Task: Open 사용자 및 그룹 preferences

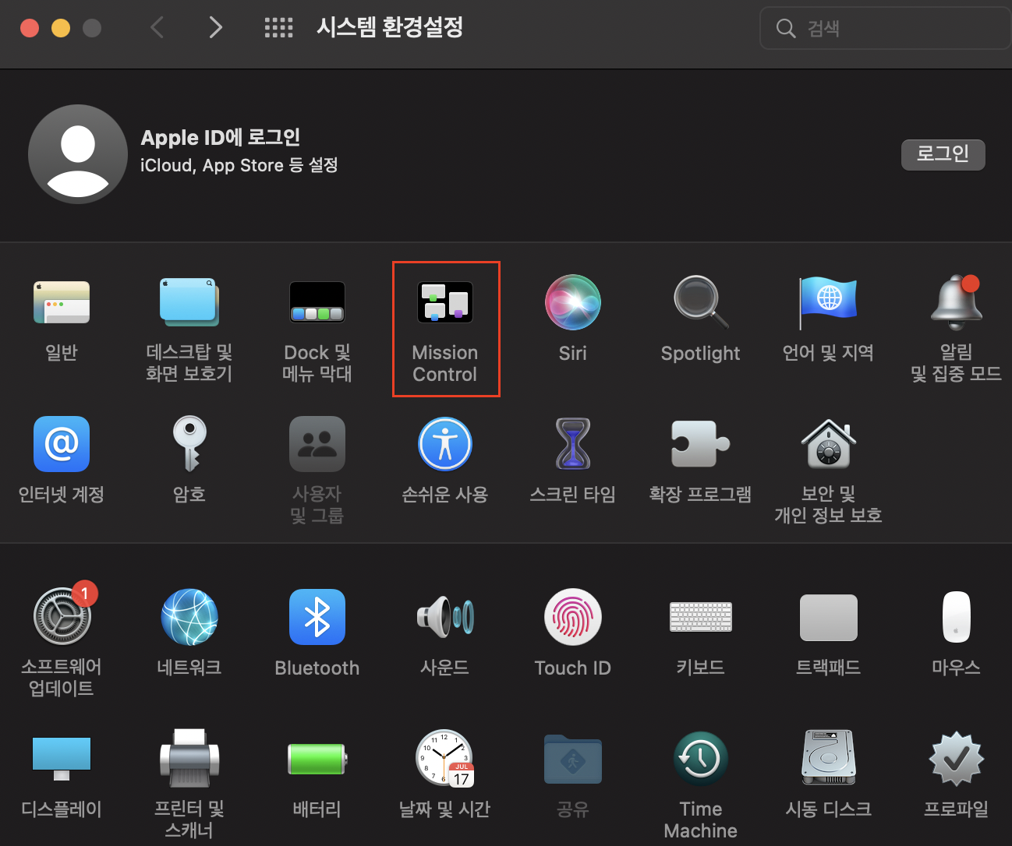Action: (317, 444)
